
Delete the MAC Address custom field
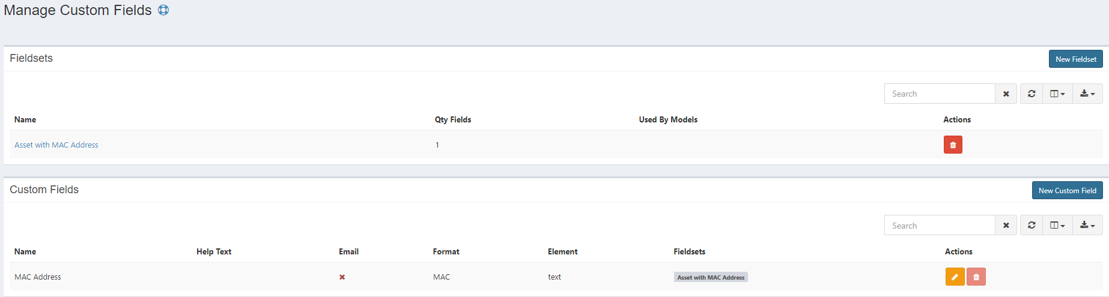[x=976, y=277]
